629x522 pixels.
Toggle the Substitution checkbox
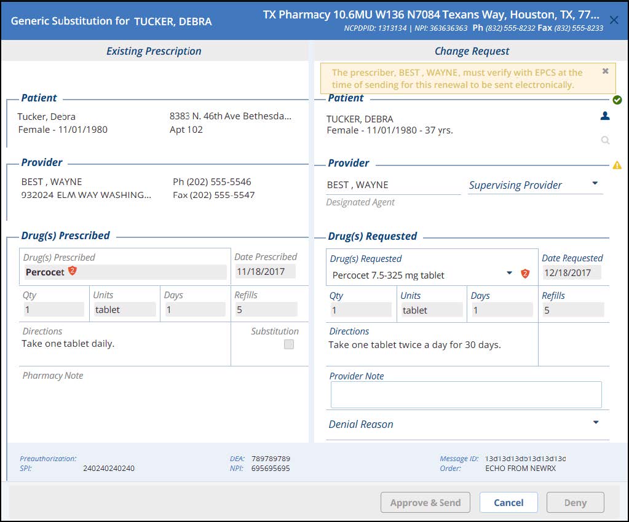point(288,344)
